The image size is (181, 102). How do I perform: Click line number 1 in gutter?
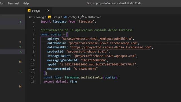coord(34,22)
